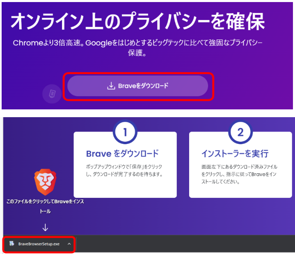Click the heading オンライン上のプライバシーを確保

(138, 21)
